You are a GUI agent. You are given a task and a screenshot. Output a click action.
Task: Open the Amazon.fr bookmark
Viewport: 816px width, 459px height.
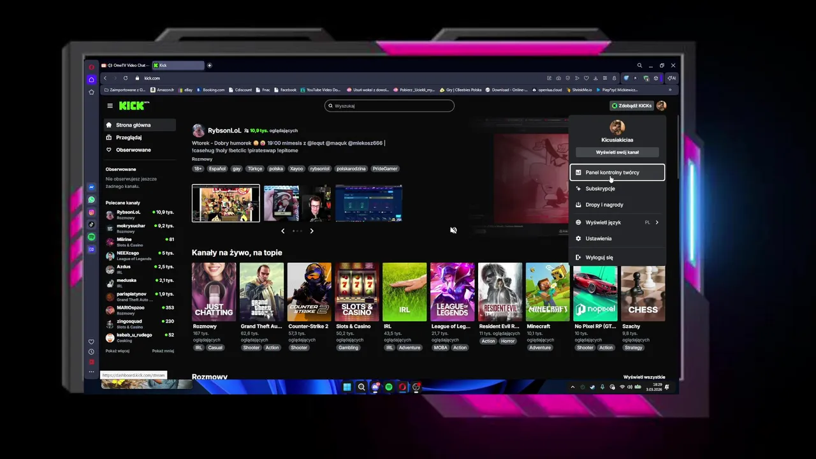[x=162, y=90]
